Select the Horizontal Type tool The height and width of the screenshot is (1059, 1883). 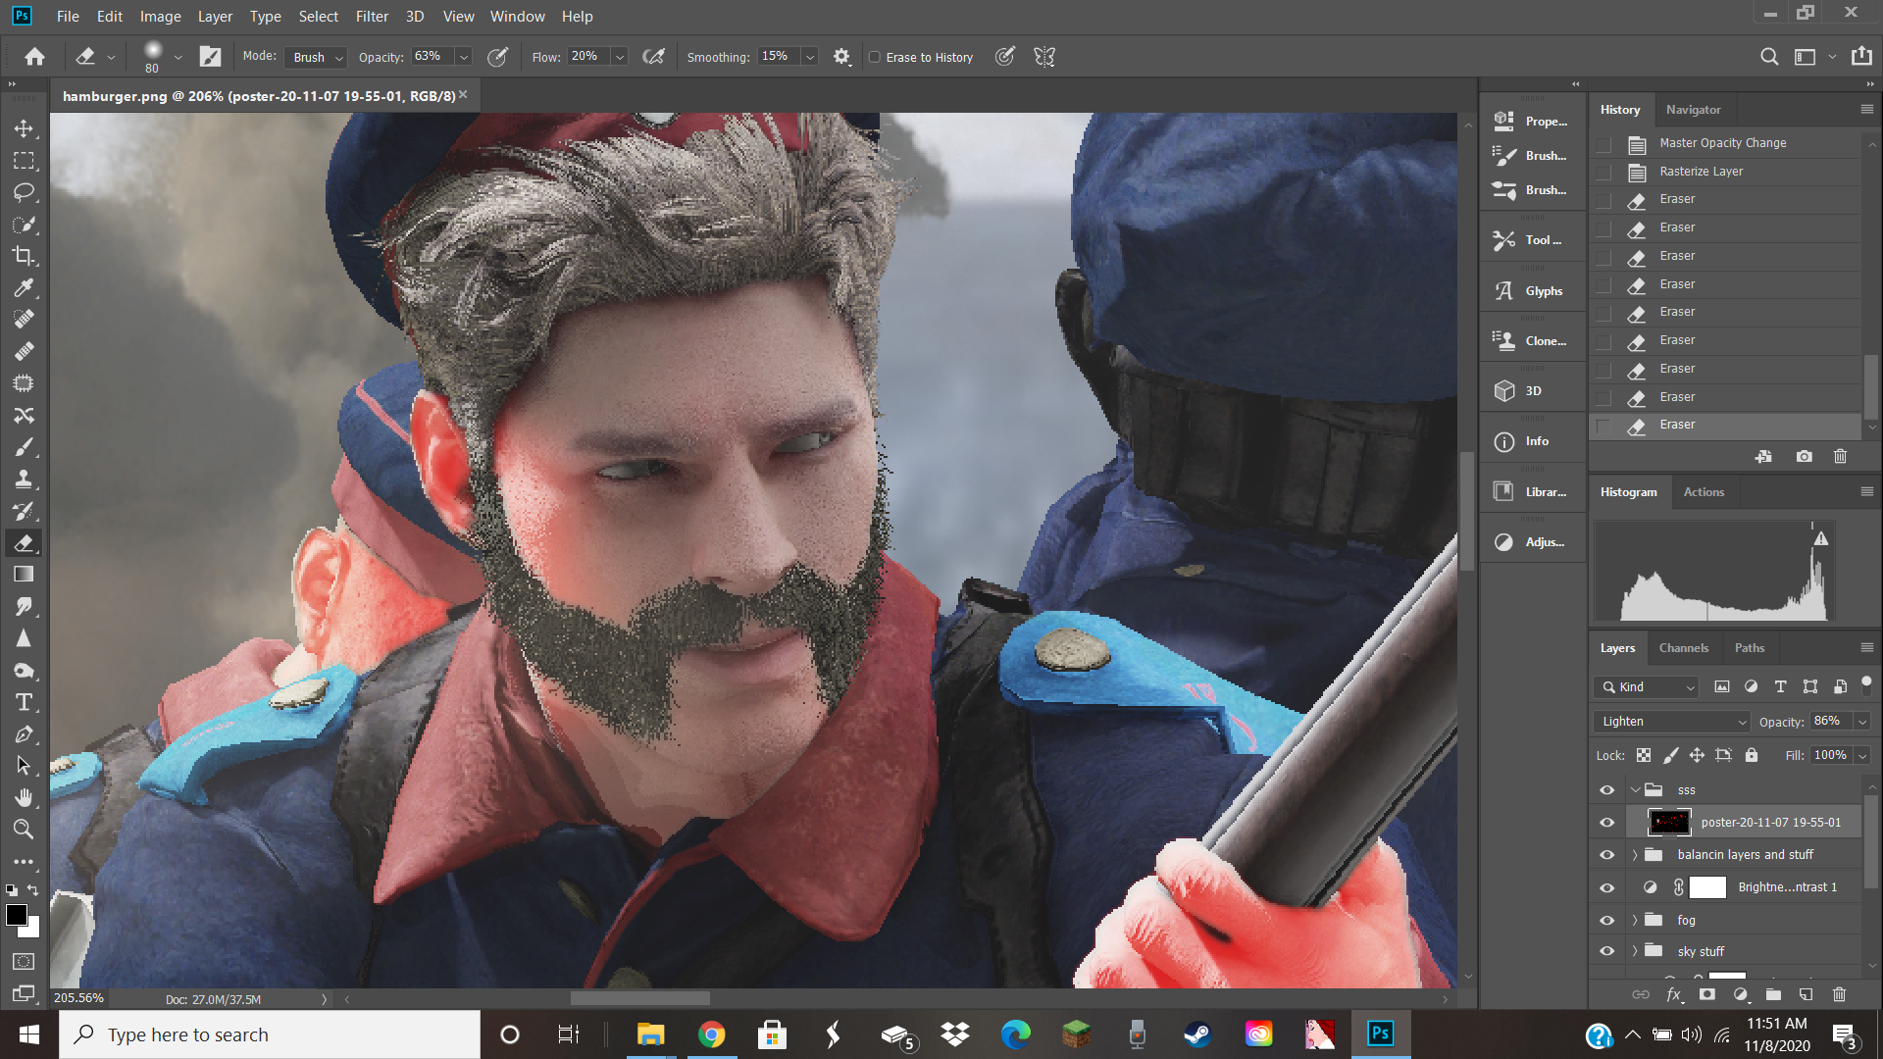coord(24,702)
